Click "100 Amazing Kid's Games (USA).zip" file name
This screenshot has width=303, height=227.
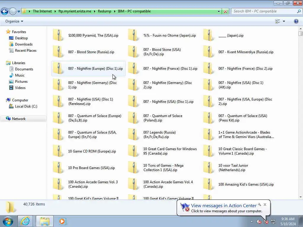point(246,184)
